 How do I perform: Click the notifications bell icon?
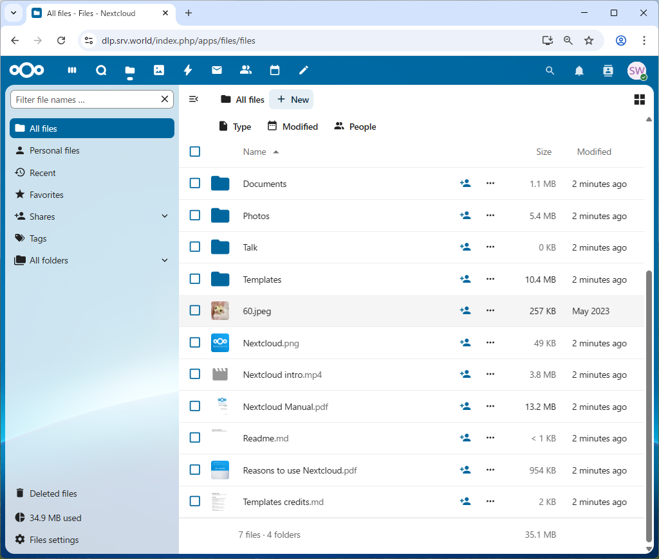579,71
